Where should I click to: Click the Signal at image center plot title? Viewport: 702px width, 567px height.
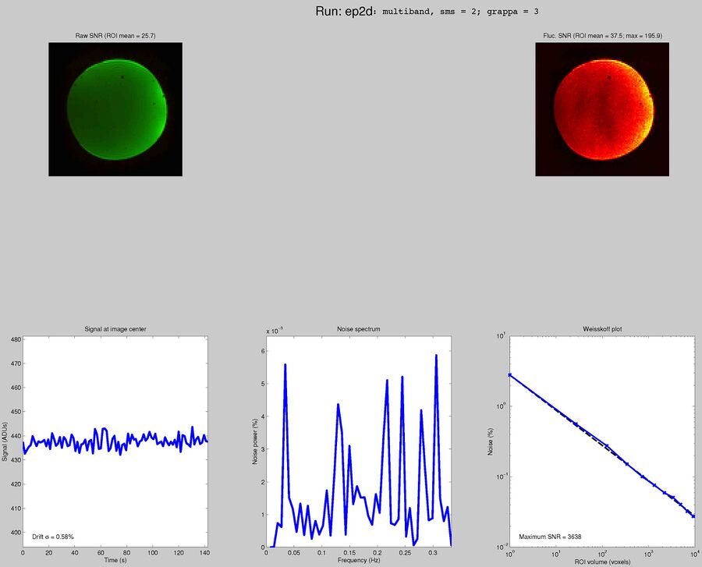pos(115,329)
